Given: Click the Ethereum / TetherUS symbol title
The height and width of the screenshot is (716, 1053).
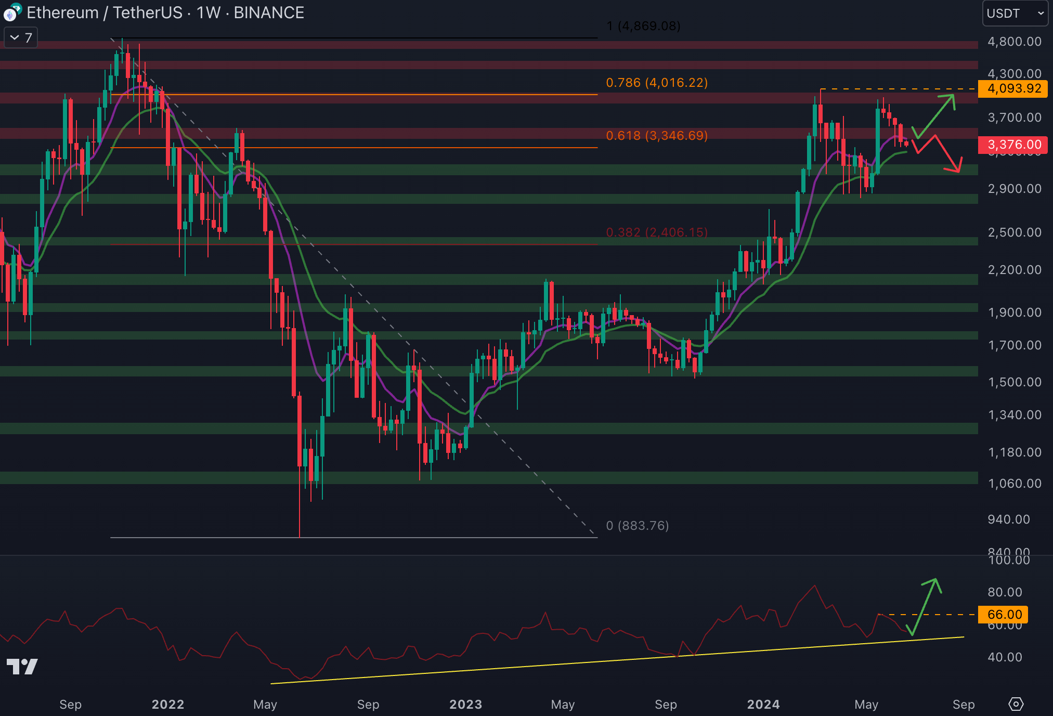Looking at the screenshot, I should (x=104, y=12).
